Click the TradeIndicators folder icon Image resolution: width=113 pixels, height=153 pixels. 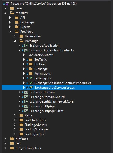(21, 120)
